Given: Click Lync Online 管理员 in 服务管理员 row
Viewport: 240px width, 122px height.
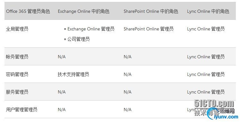Looking at the screenshot, I should 206,92.
